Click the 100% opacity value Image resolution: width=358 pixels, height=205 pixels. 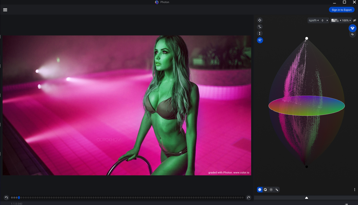(345, 20)
